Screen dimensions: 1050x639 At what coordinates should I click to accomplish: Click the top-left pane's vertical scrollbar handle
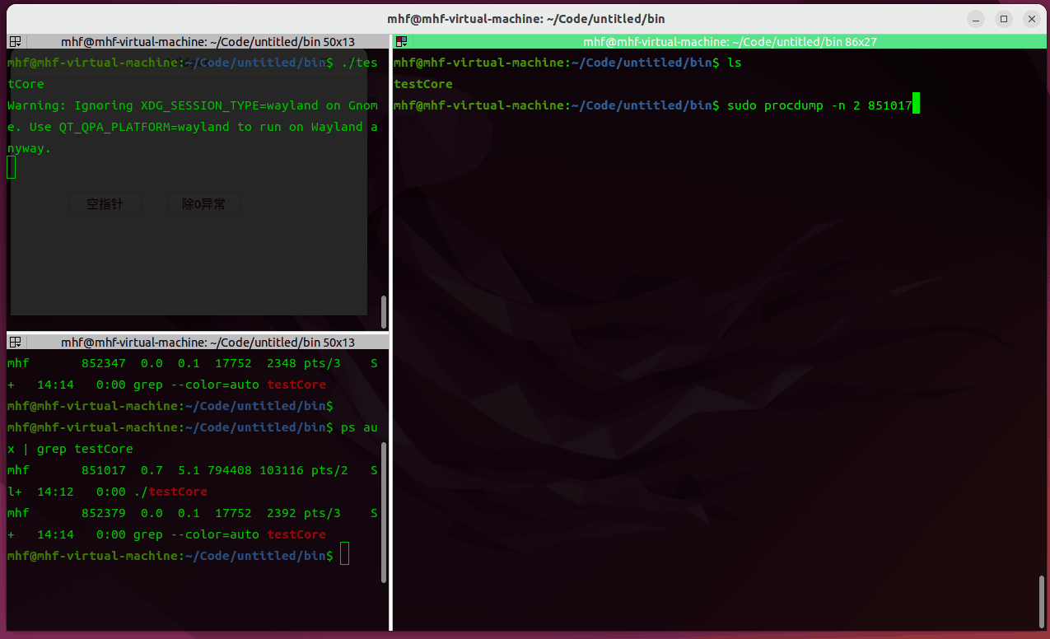[x=384, y=312]
